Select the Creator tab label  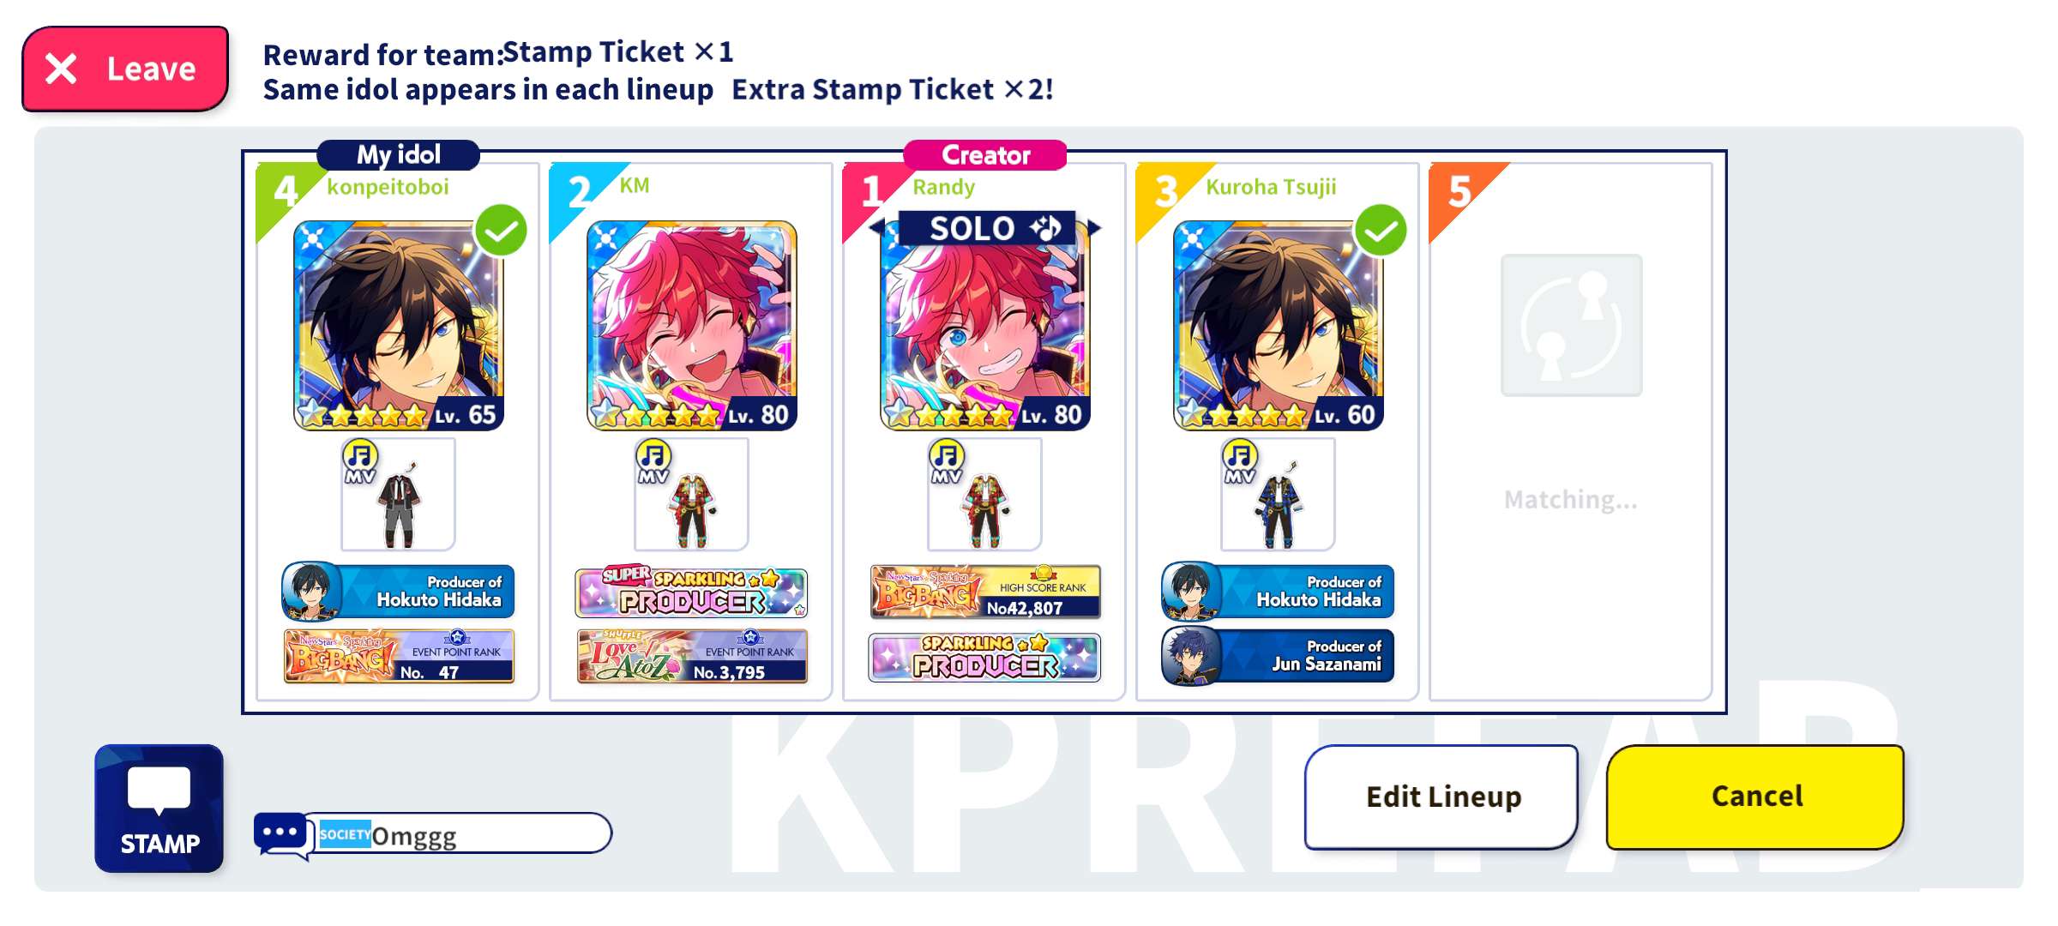click(985, 155)
